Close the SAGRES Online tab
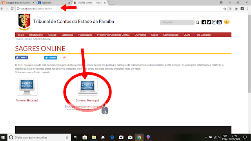Image resolution: width=251 pixels, height=141 pixels. point(105,3)
